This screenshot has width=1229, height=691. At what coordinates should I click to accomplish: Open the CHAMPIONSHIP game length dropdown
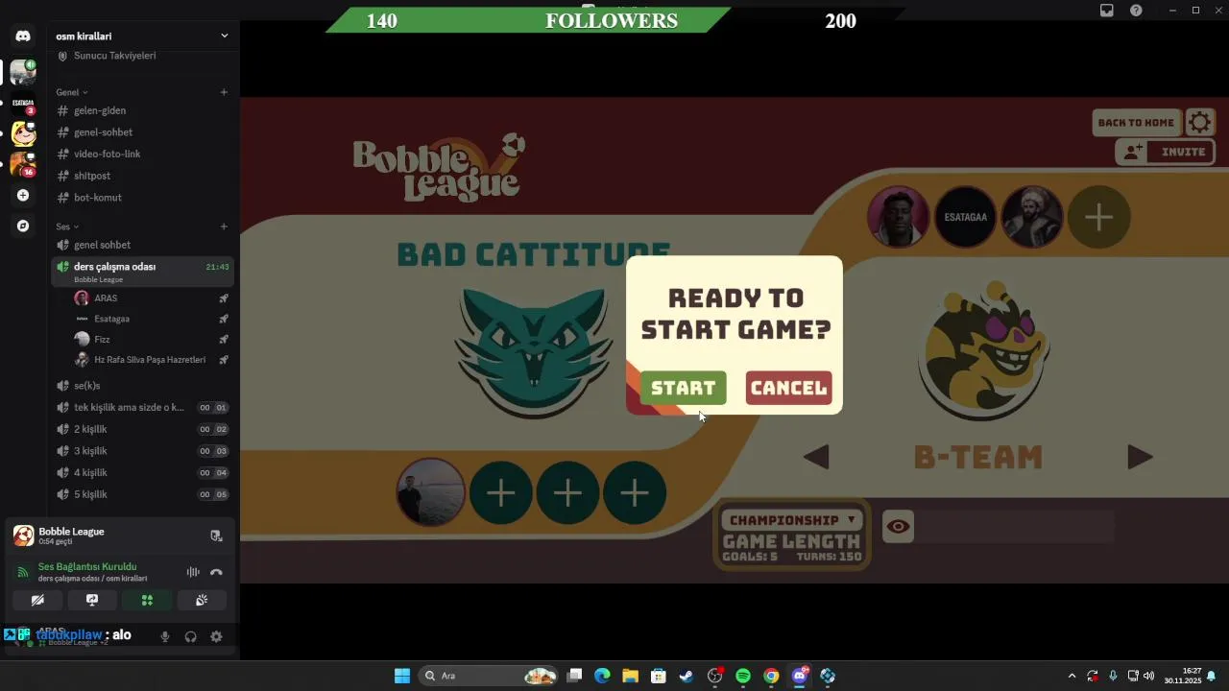pyautogui.click(x=792, y=520)
